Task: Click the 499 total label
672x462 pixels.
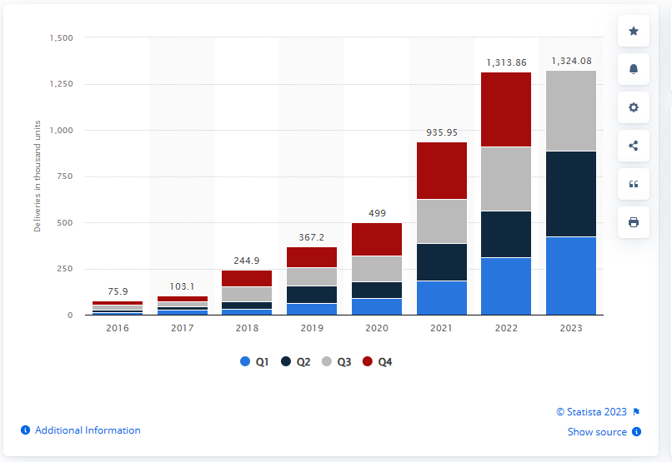Action: tap(377, 213)
